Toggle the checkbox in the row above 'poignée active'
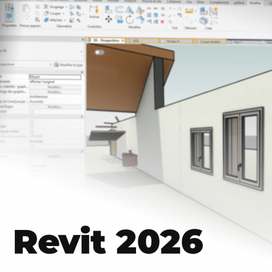Image resolution: width=272 pixels, height=272 pixels. tap(32, 127)
